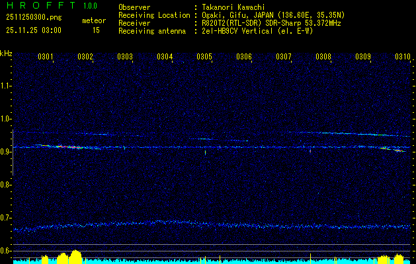Pick the 0307 time marker
Screen dimensions: 416x264
(x=284, y=57)
